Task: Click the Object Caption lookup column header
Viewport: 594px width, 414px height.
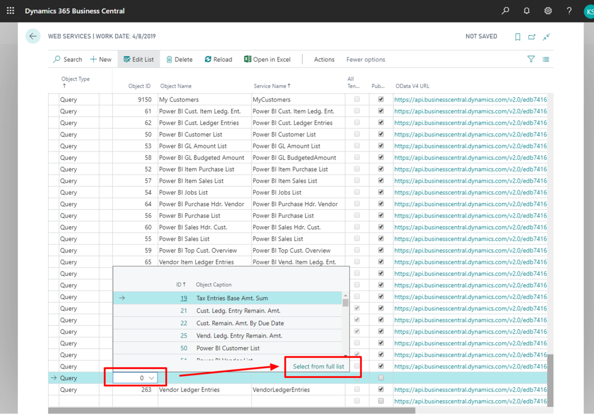Action: click(x=214, y=285)
